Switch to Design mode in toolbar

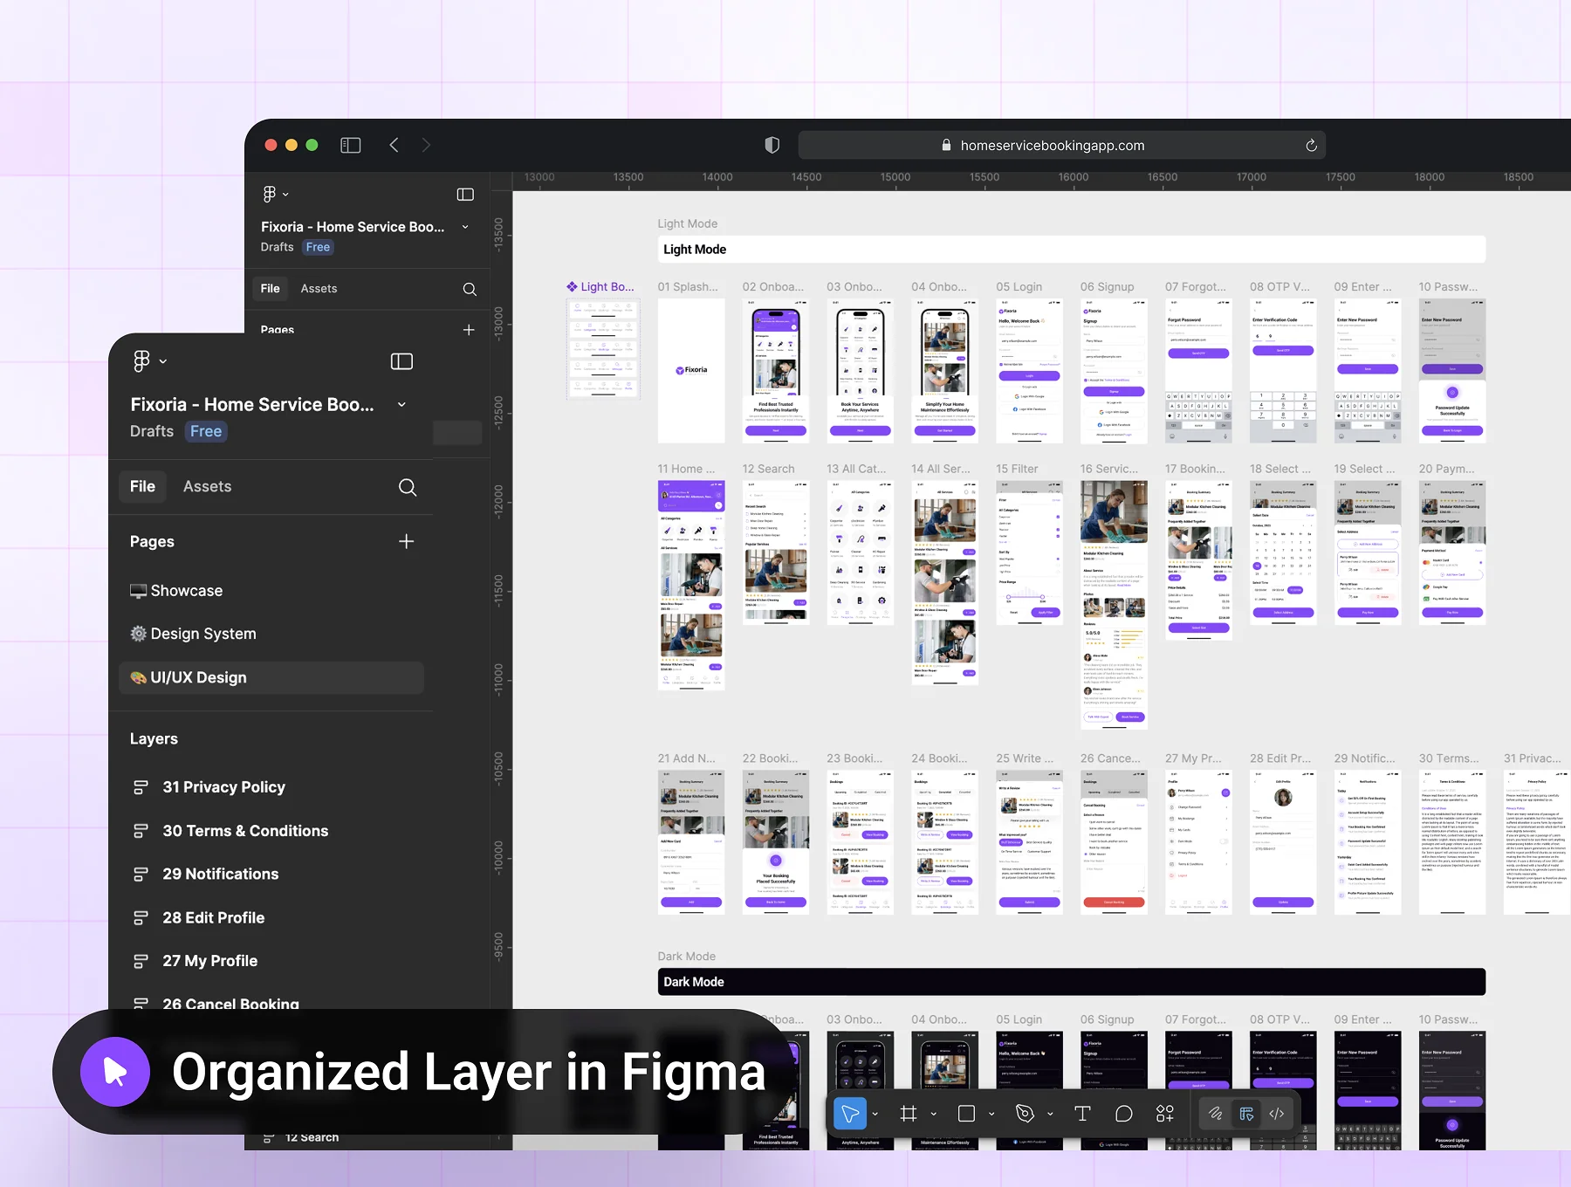1246,1114
